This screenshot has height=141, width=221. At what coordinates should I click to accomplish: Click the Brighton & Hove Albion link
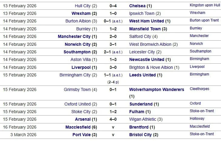[x=151, y=67]
